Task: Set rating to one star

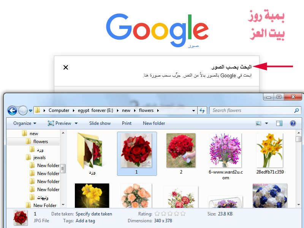Action: (157, 214)
